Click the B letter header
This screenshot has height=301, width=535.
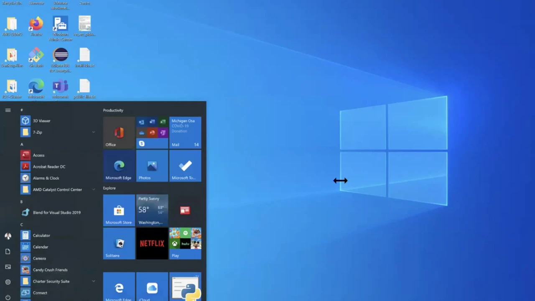tap(22, 202)
